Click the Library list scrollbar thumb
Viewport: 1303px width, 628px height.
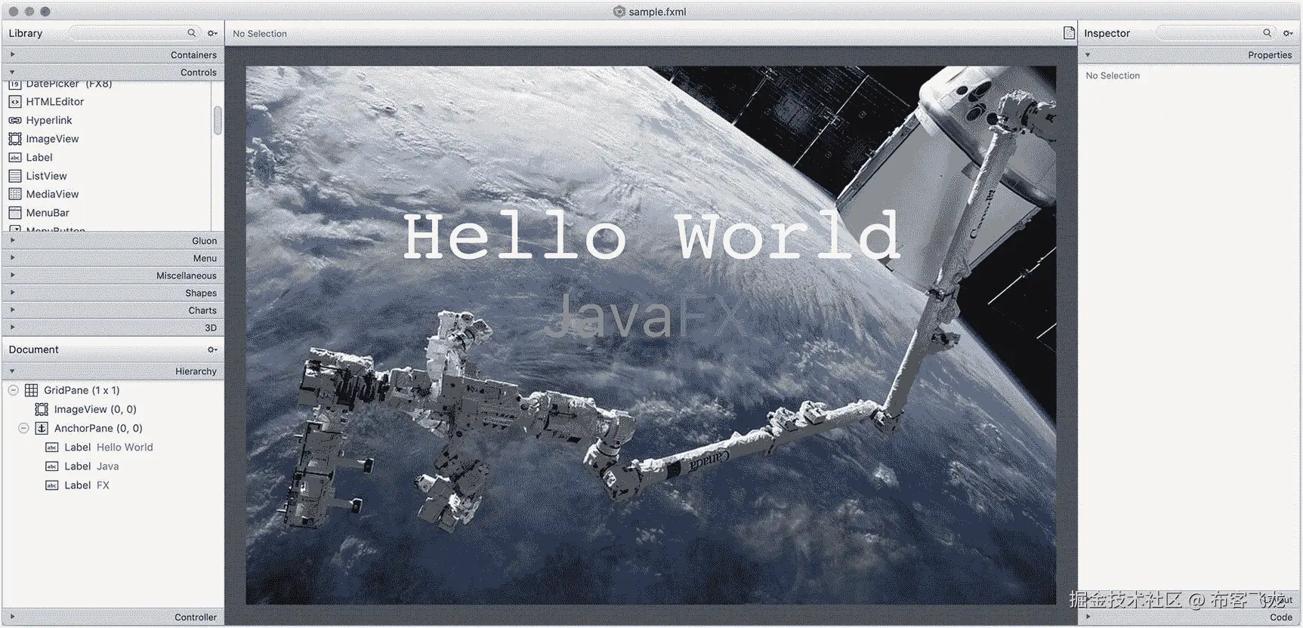click(218, 120)
